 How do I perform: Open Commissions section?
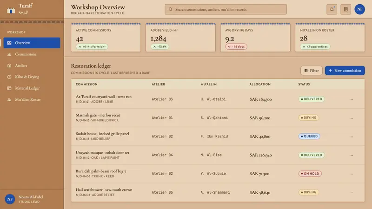click(32, 54)
